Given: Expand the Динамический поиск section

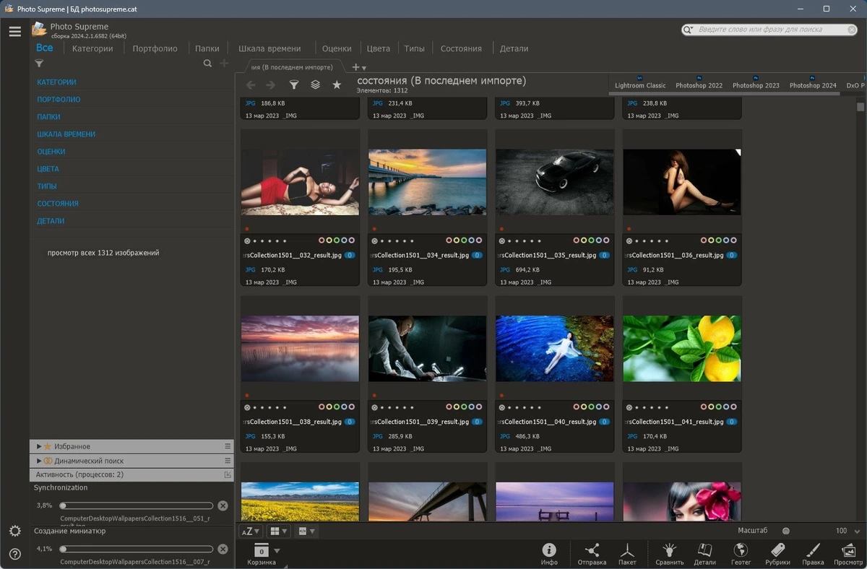Looking at the screenshot, I should [39, 461].
